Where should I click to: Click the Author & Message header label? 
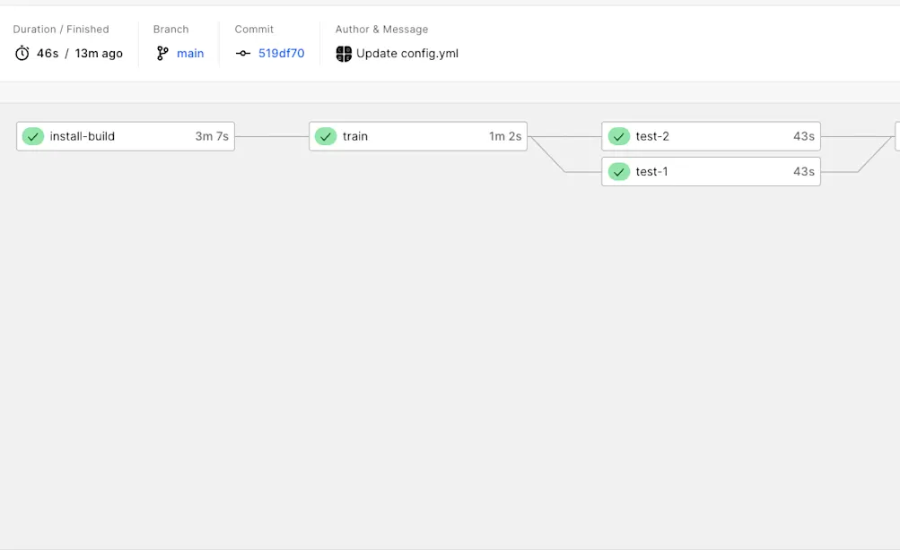click(x=381, y=29)
